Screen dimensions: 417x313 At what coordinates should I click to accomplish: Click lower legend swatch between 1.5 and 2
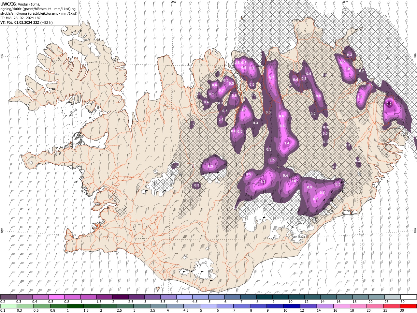point(92,306)
